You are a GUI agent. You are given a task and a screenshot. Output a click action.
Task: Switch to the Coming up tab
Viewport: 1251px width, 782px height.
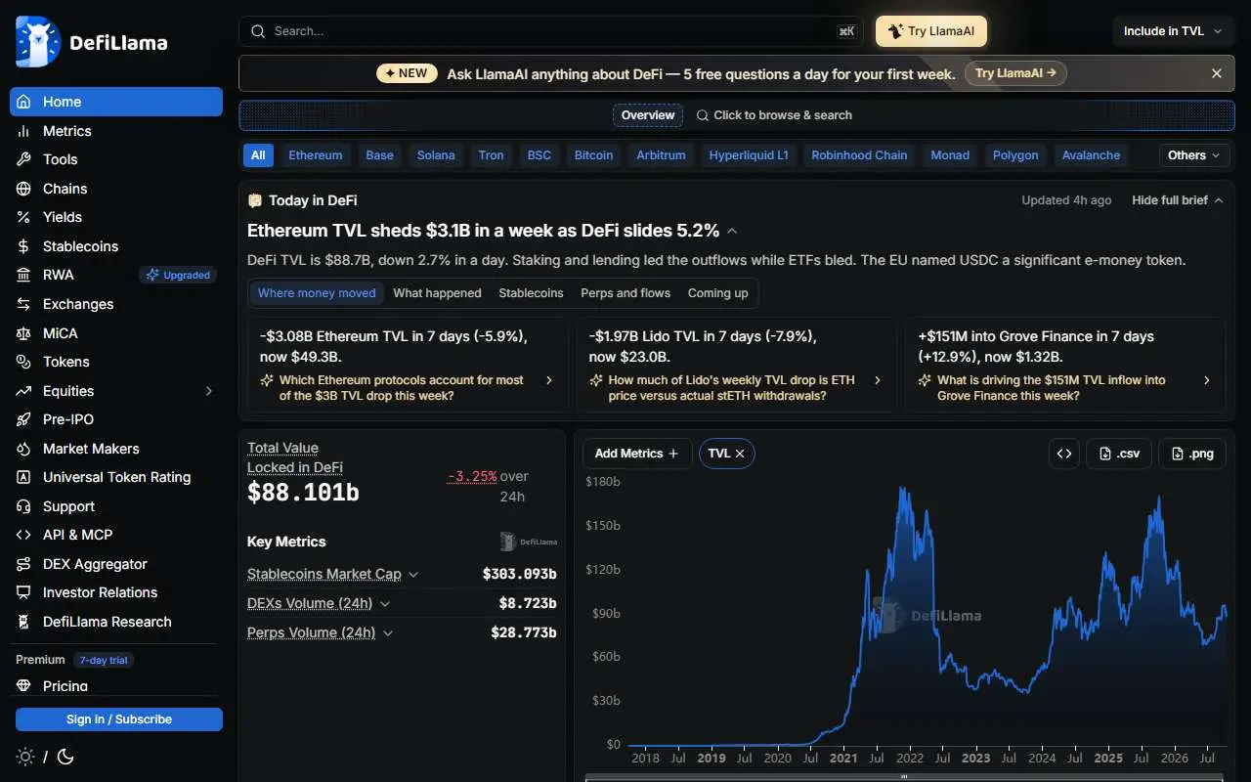click(717, 293)
